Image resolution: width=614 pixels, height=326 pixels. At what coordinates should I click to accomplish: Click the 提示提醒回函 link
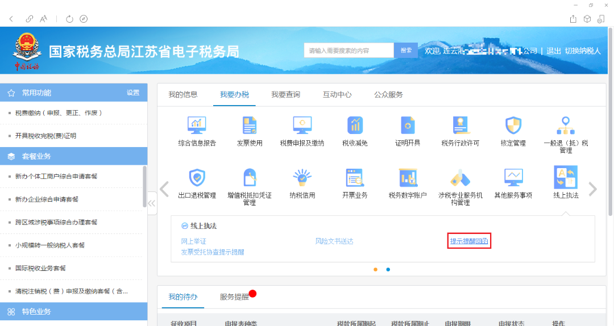[469, 241]
